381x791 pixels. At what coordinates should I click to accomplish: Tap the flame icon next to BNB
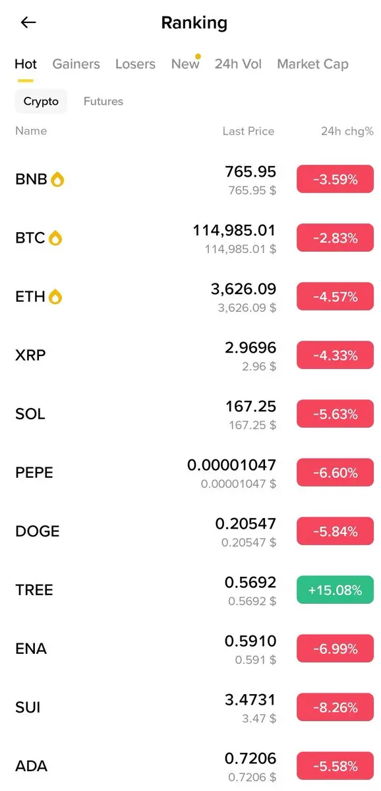(x=57, y=179)
